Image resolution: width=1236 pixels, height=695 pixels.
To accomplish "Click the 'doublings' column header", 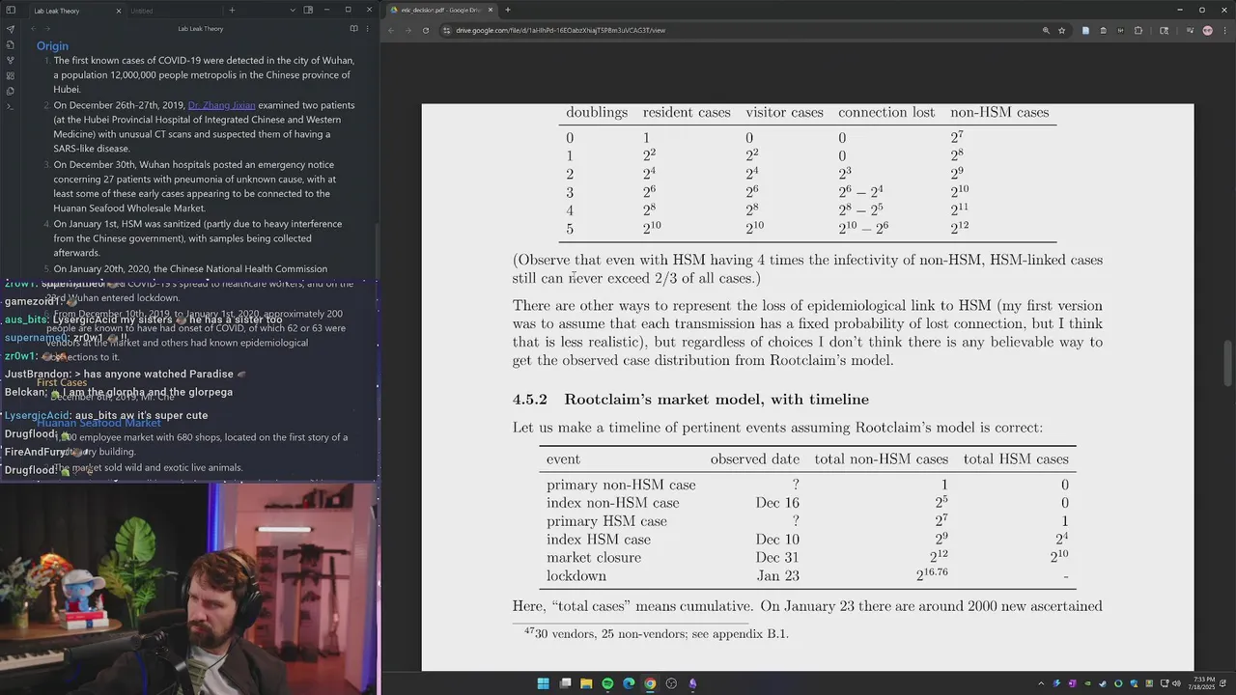I will tap(597, 112).
